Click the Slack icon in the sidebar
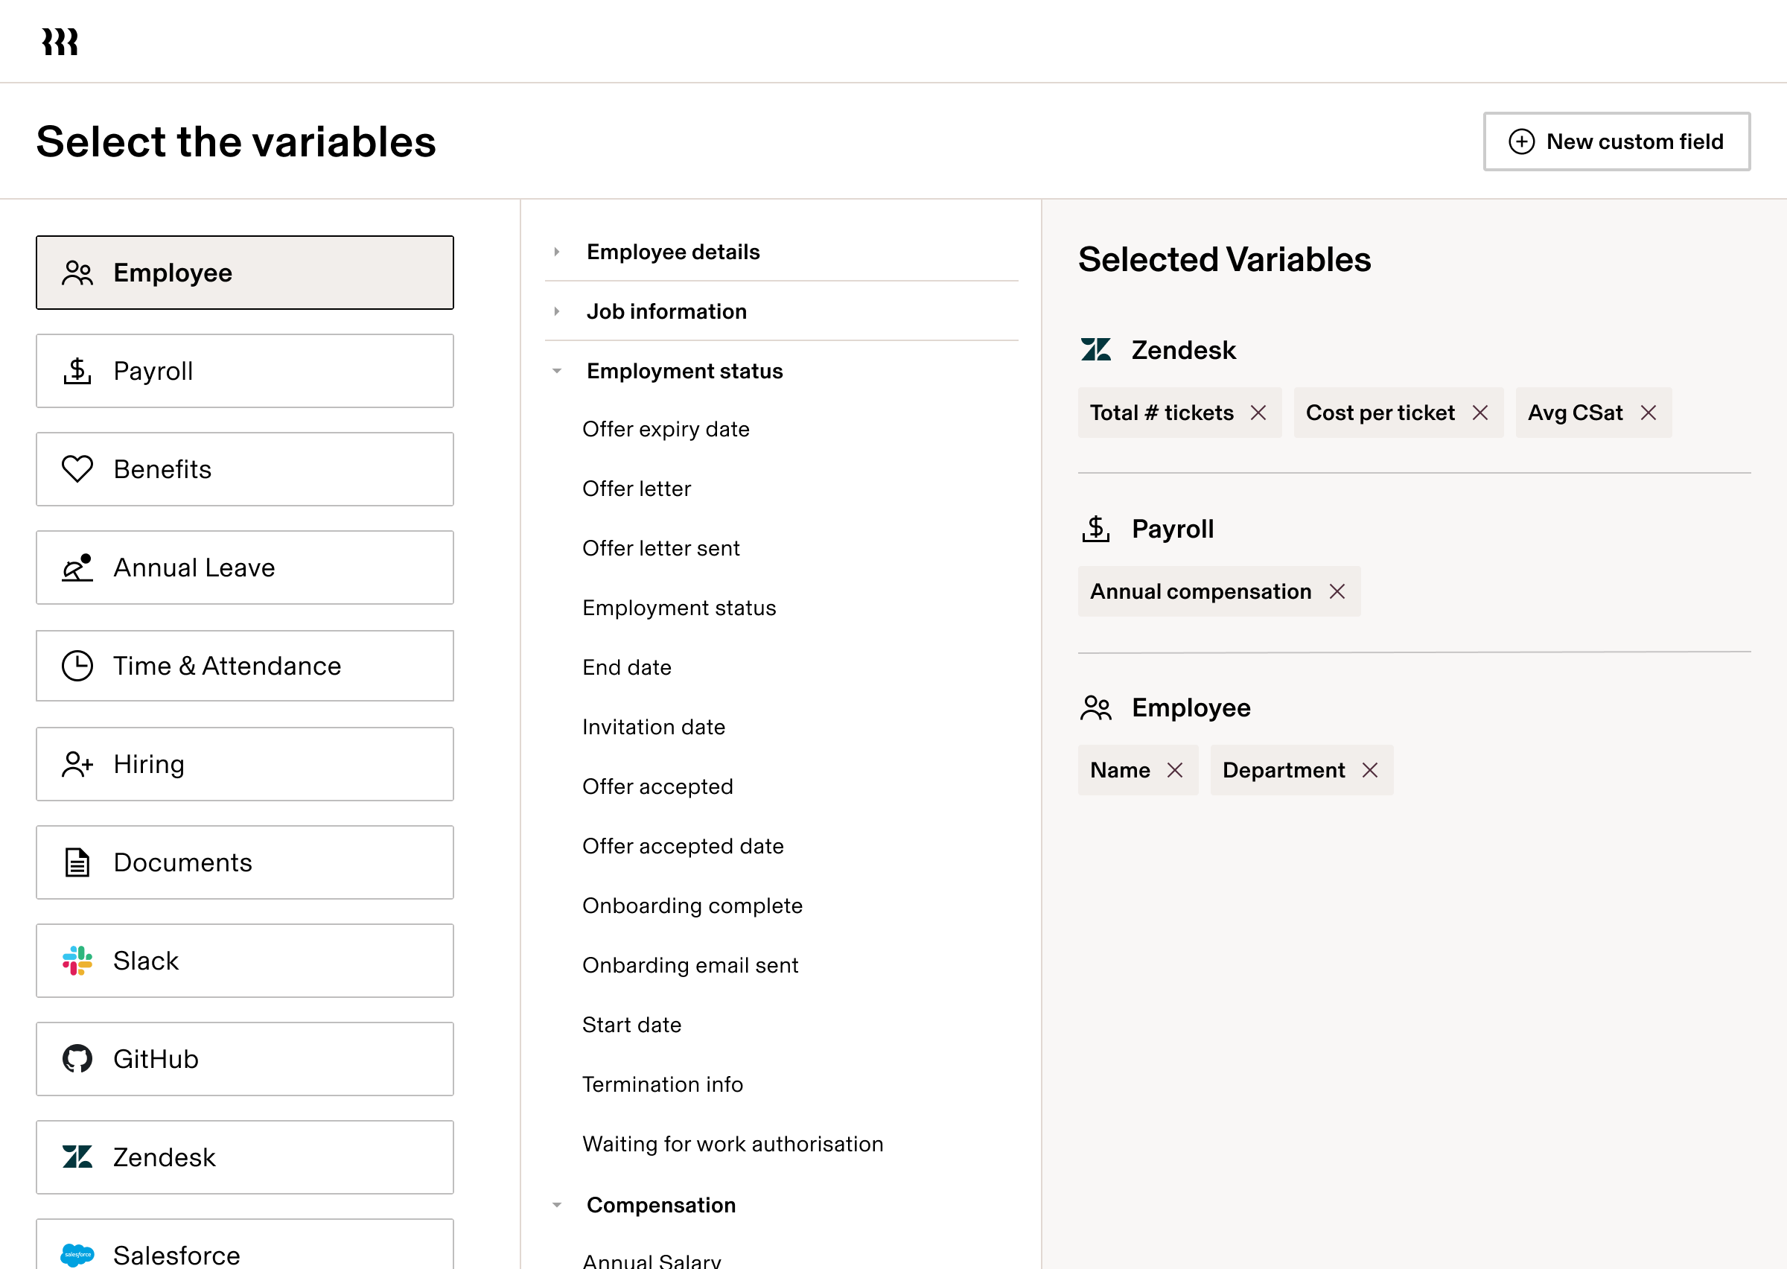Viewport: 1787px width, 1269px height. click(x=76, y=961)
